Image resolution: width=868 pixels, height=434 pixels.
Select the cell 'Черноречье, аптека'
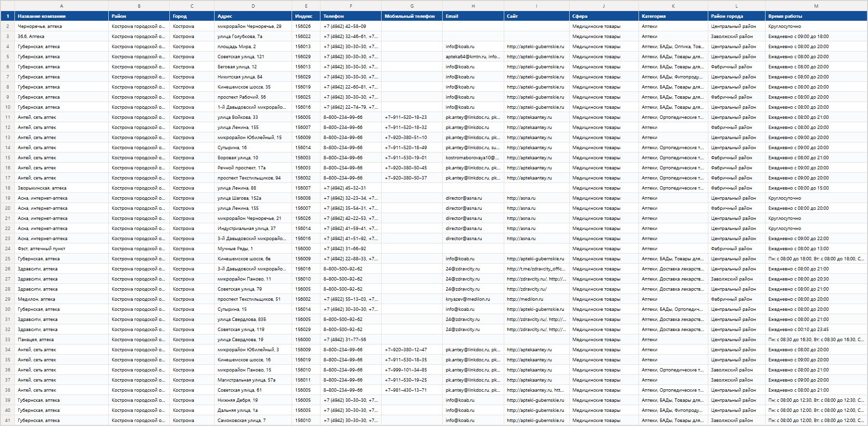coord(62,26)
